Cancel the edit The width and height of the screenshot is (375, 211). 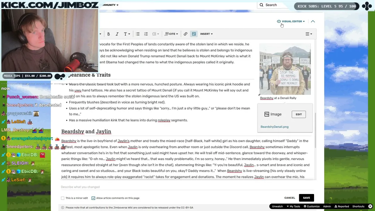coord(289,198)
